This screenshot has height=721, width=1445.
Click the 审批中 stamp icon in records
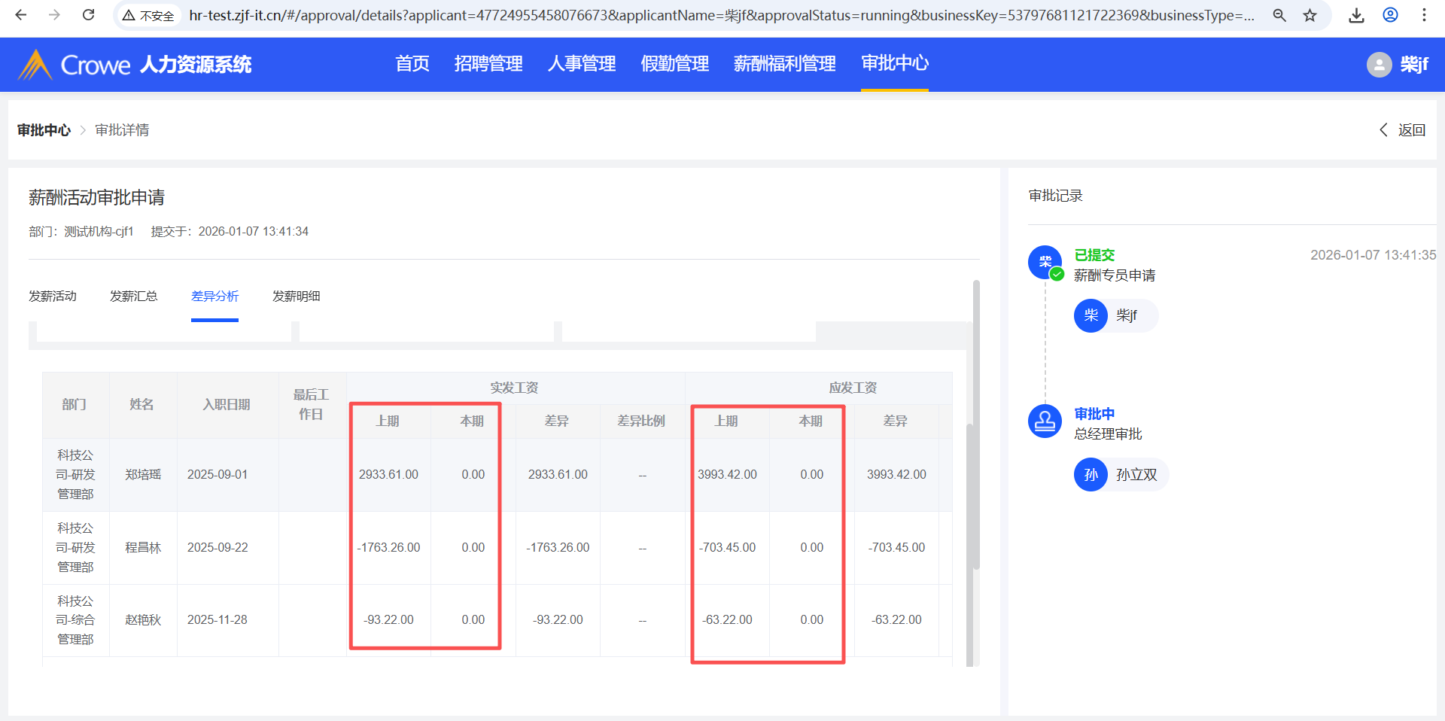pos(1045,421)
